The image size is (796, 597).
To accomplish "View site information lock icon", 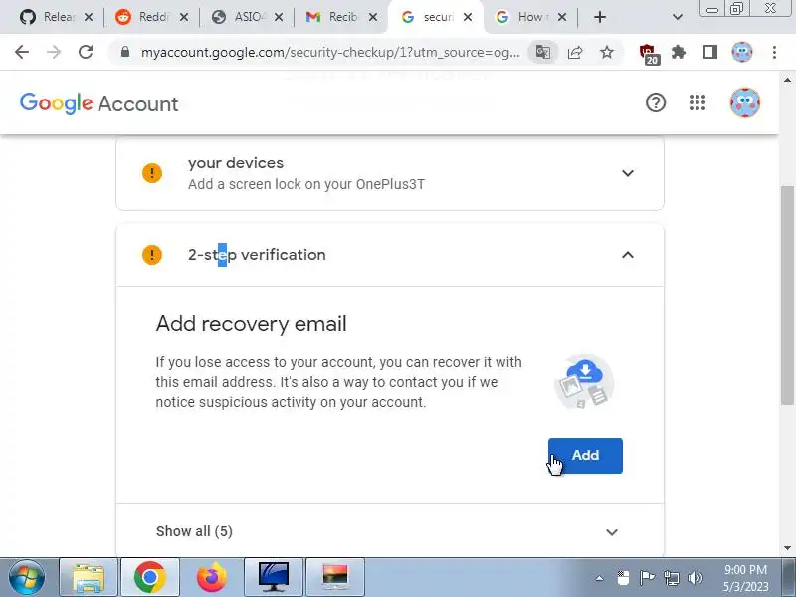I will (125, 52).
